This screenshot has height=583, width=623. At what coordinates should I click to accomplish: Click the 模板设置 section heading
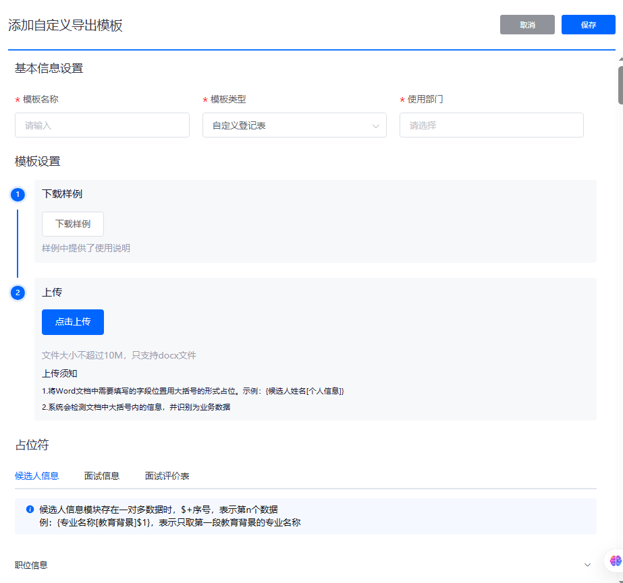(37, 161)
